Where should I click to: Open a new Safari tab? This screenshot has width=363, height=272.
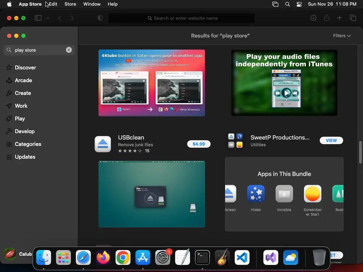(x=339, y=18)
